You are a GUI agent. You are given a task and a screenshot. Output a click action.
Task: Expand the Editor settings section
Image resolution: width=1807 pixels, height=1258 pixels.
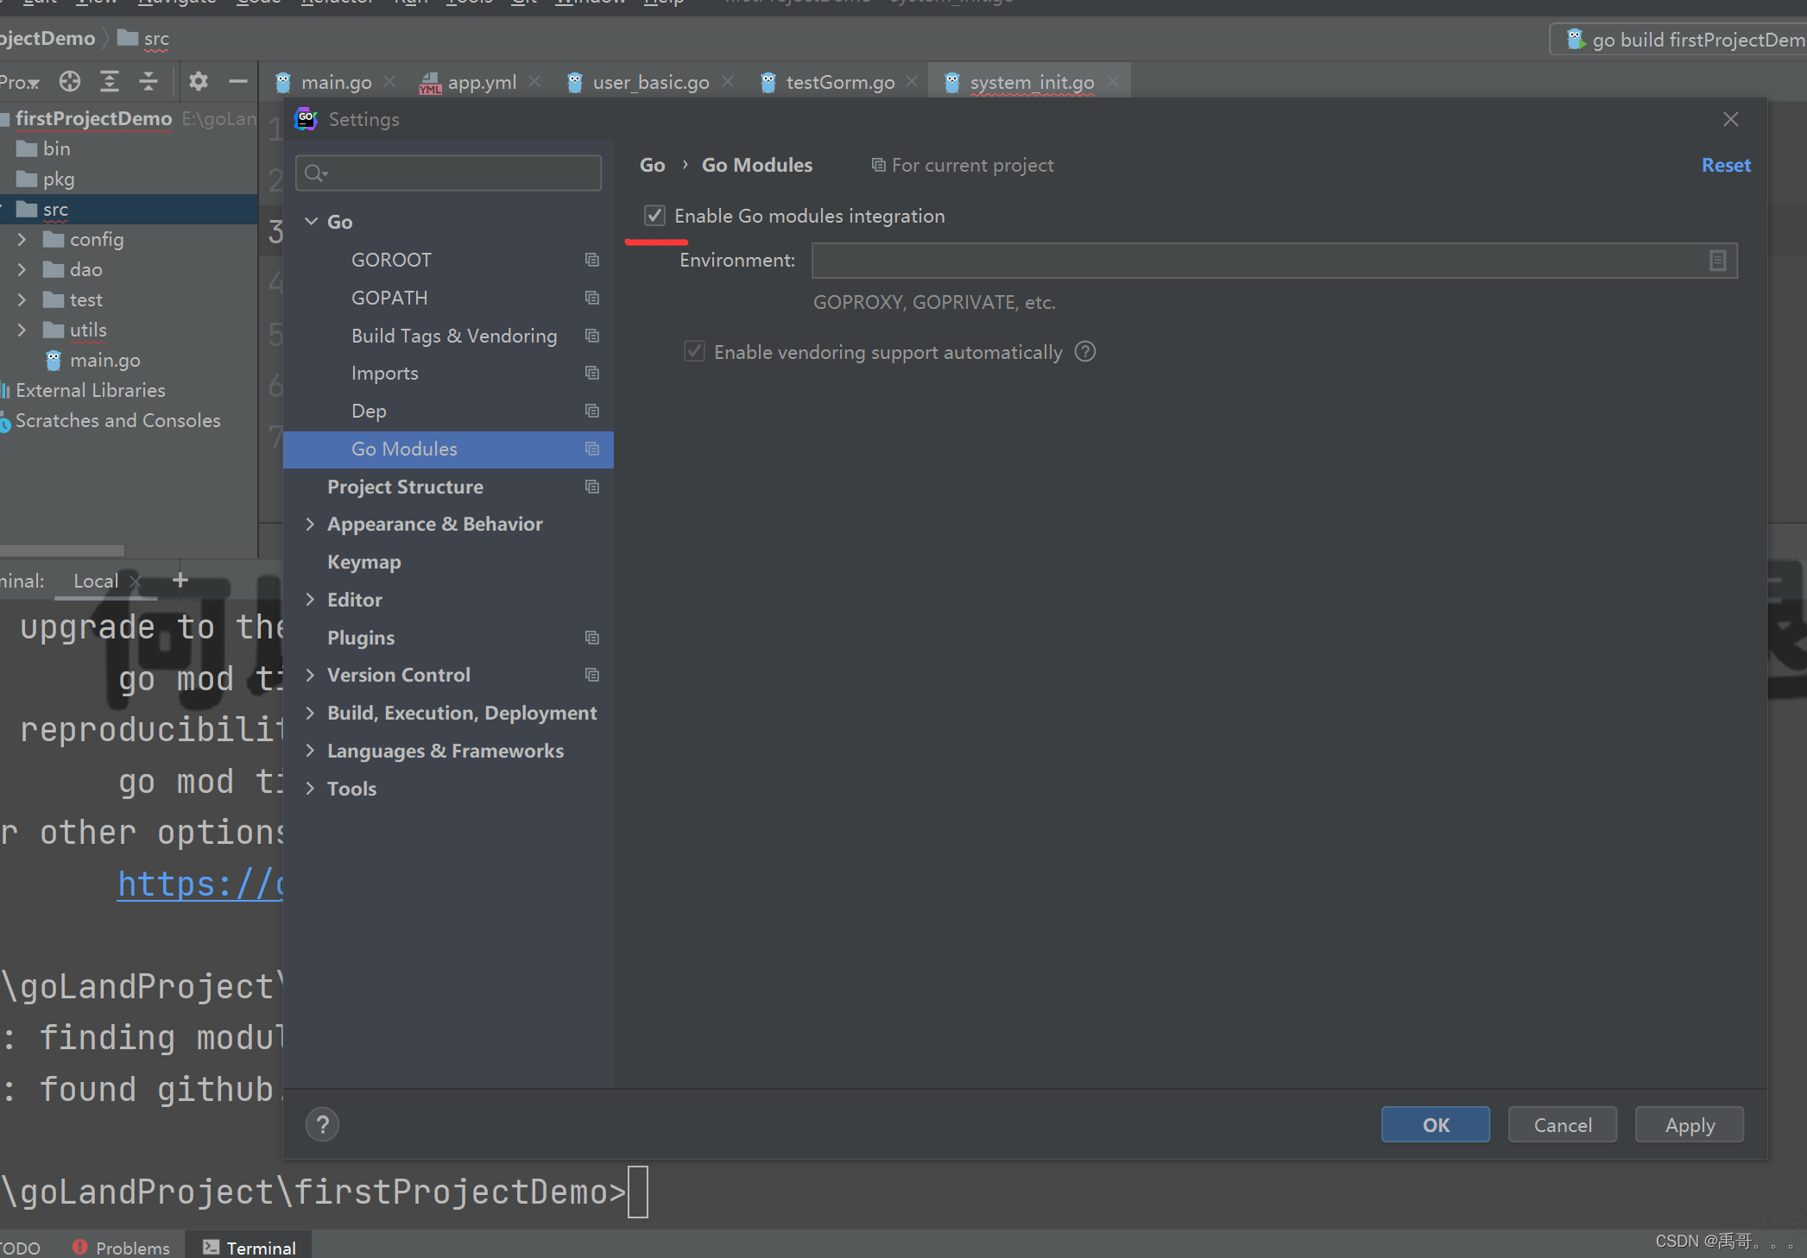pos(311,600)
